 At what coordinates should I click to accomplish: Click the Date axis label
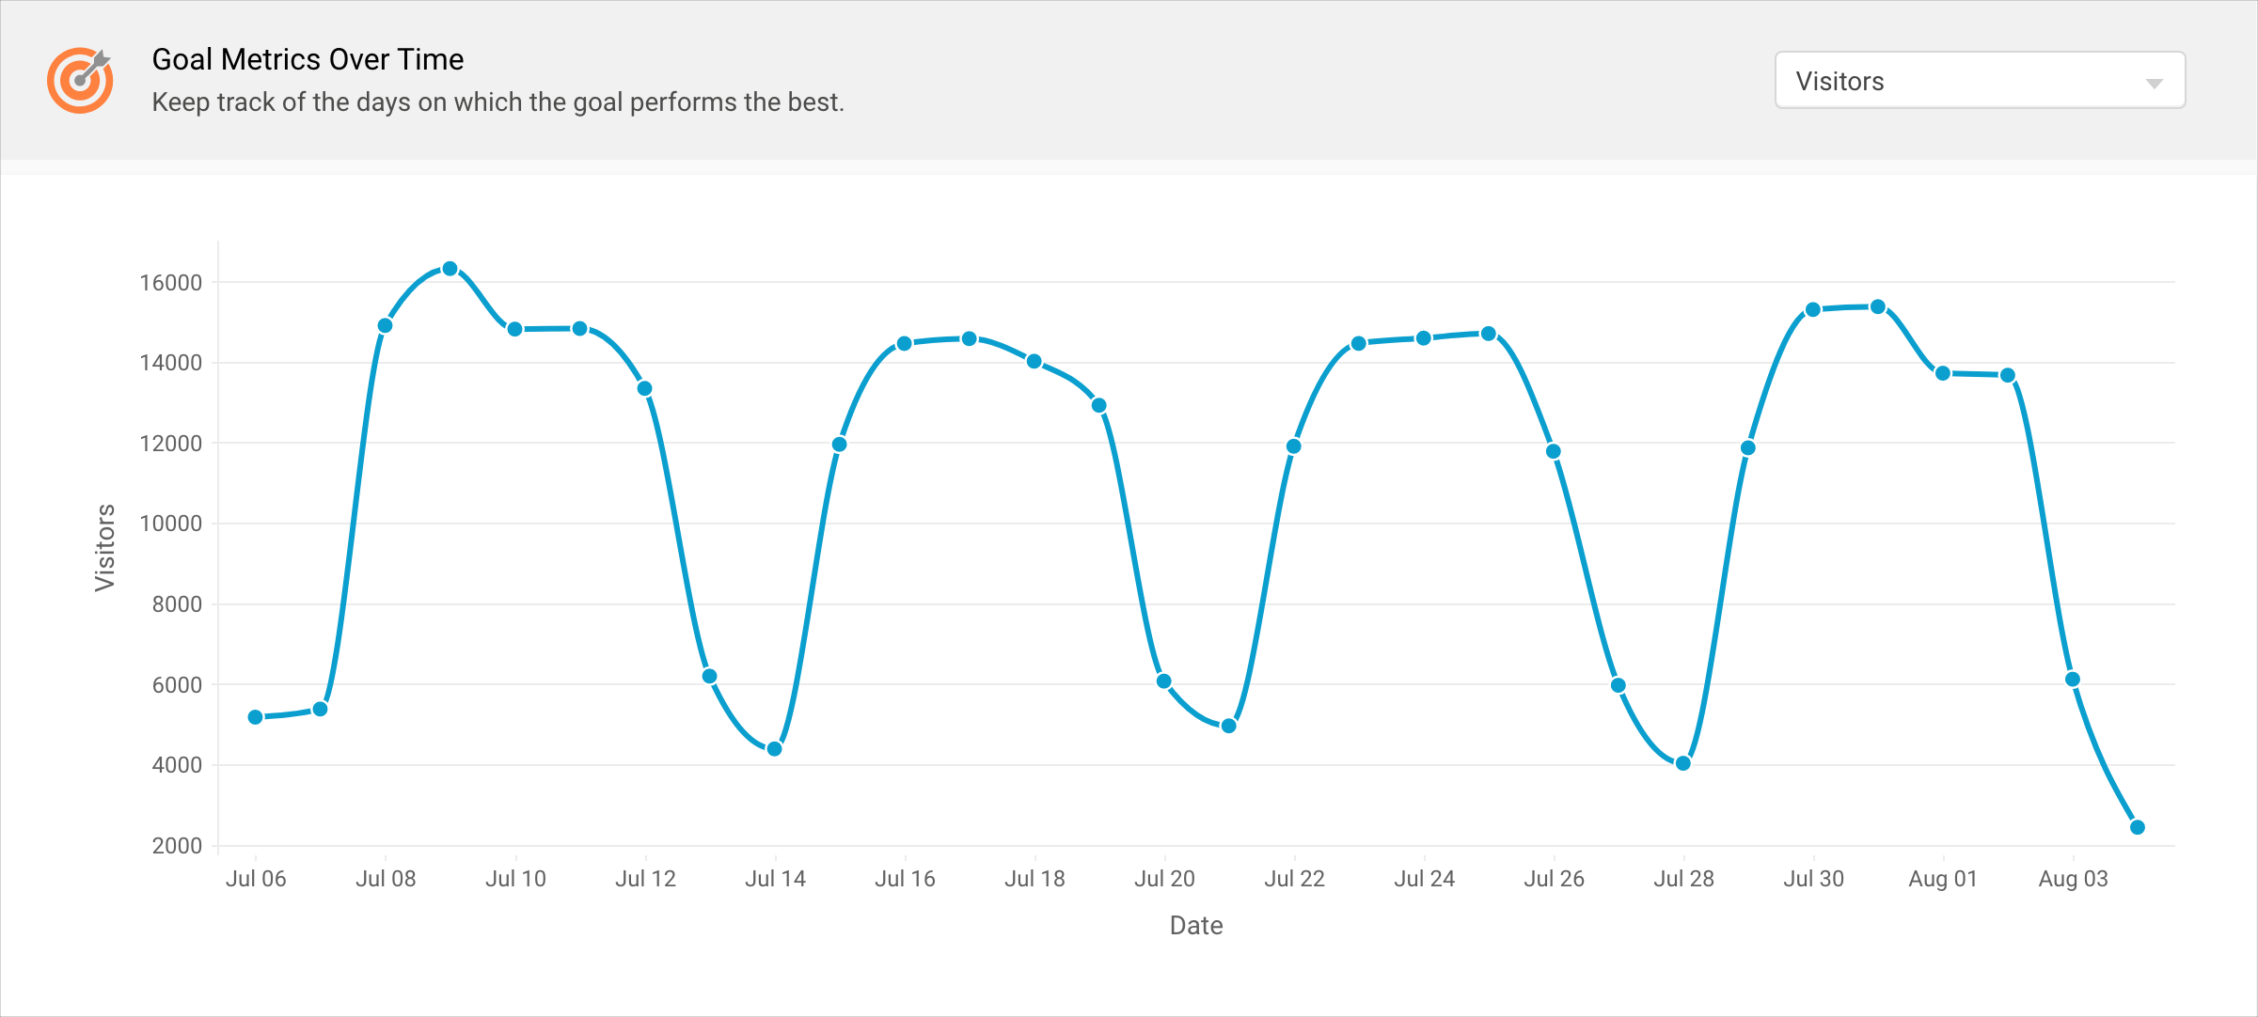(x=1196, y=926)
